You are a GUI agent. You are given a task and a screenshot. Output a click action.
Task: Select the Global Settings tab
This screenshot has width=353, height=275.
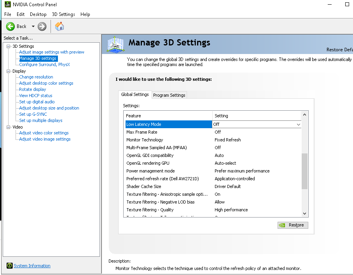click(135, 94)
